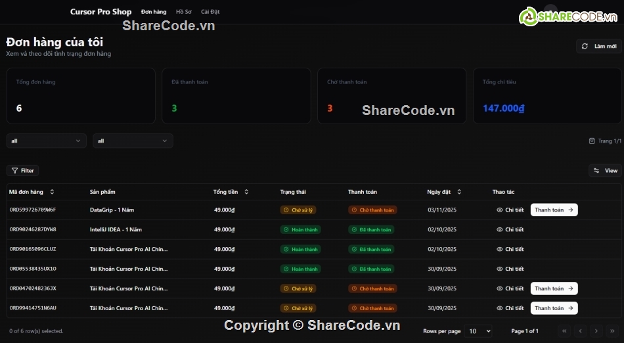Go to Cài Đặt nav tab
The image size is (624, 343).
pyautogui.click(x=210, y=12)
